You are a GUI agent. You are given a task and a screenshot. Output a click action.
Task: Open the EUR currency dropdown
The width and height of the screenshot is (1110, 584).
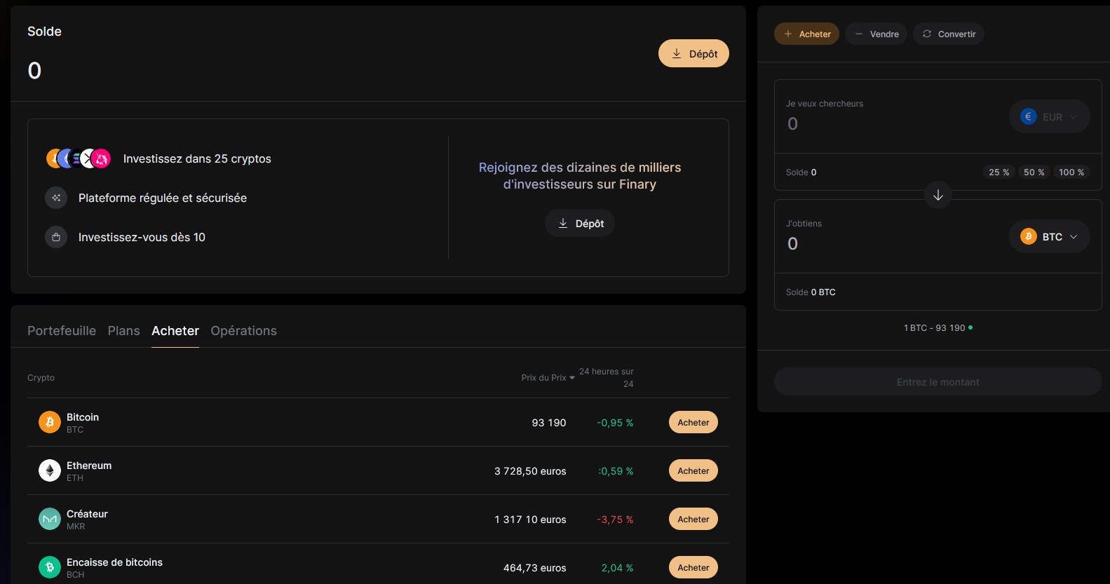coord(1049,117)
